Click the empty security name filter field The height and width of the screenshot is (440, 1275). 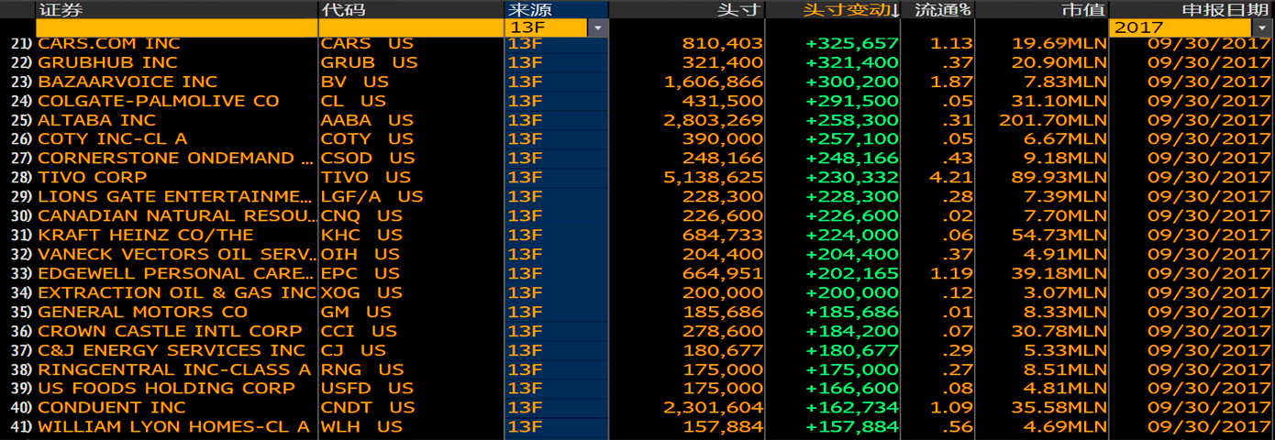[x=176, y=28]
